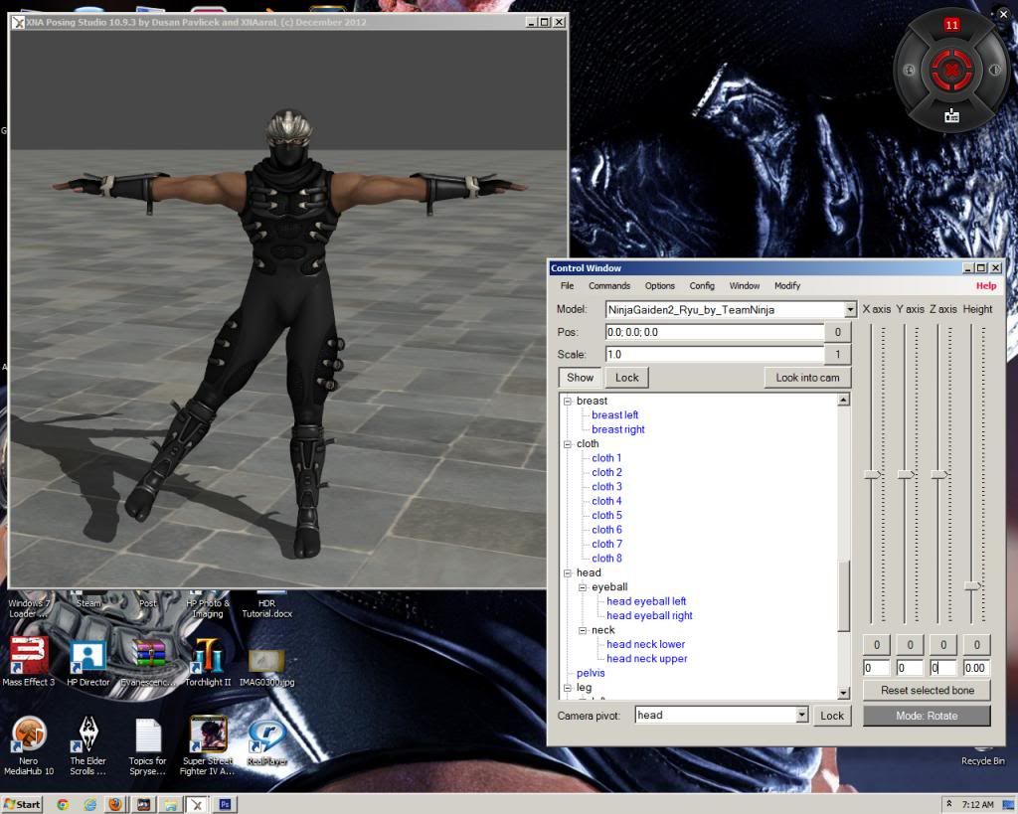The image size is (1018, 814).
Task: Select the 'cloth 5' bone
Action: 606,516
